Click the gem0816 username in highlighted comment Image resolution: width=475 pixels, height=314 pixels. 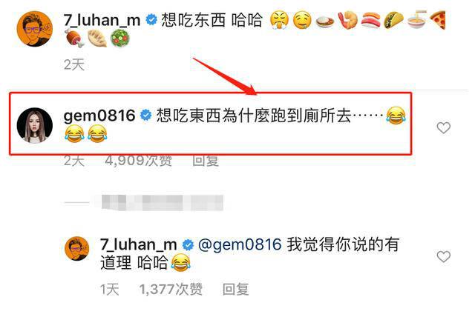point(99,116)
